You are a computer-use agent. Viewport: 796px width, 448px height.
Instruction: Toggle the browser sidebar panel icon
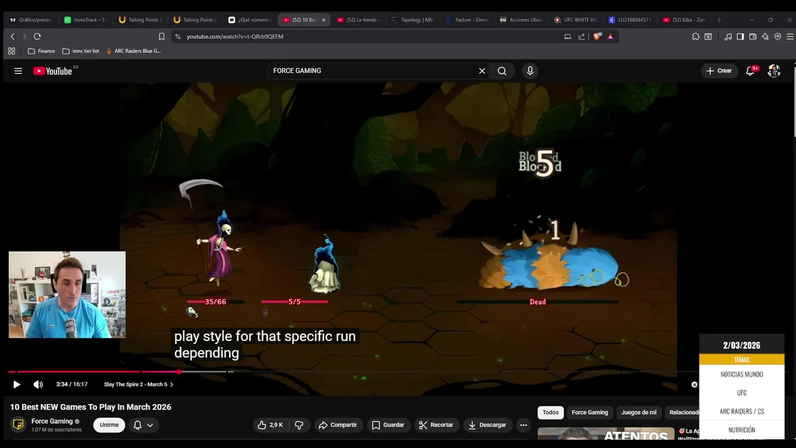click(x=740, y=37)
